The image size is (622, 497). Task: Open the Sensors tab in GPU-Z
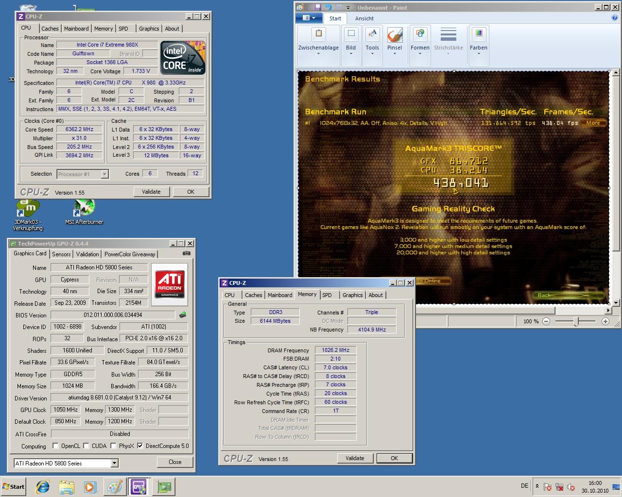61,254
